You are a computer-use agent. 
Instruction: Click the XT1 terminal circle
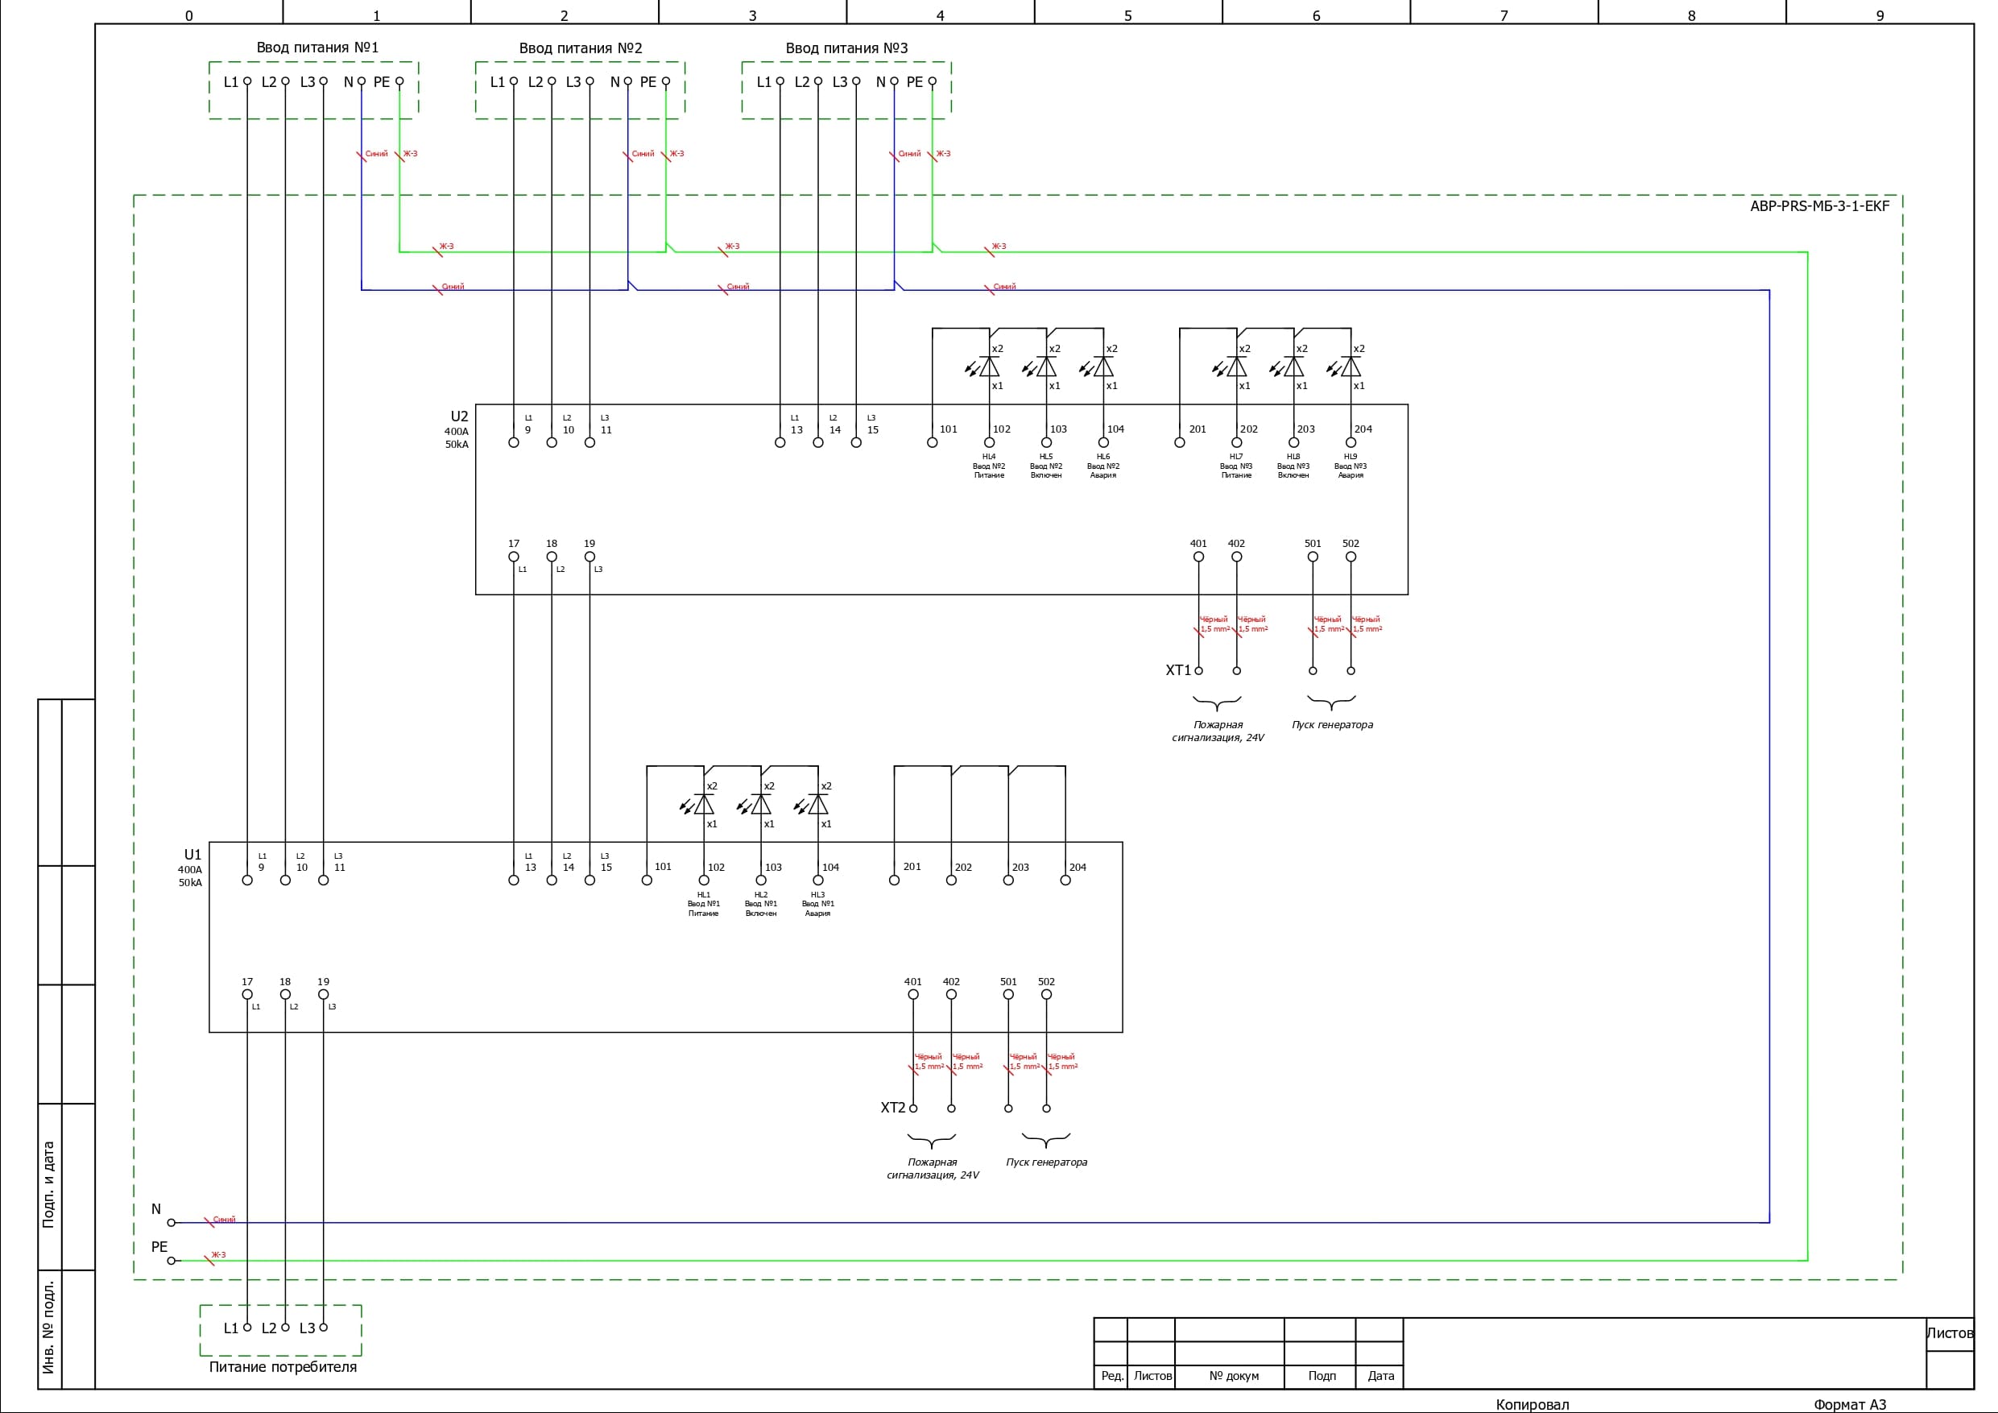[x=1198, y=670]
